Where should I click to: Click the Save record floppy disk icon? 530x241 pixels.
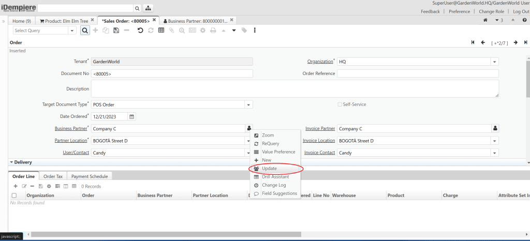tap(116, 31)
